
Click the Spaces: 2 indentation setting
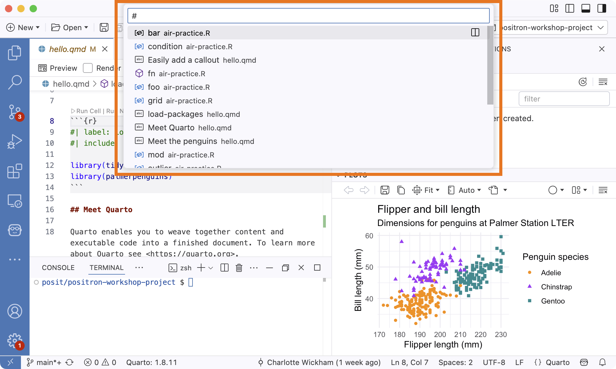(456, 362)
